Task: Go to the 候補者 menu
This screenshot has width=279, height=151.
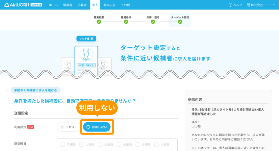Action: (x=68, y=5)
